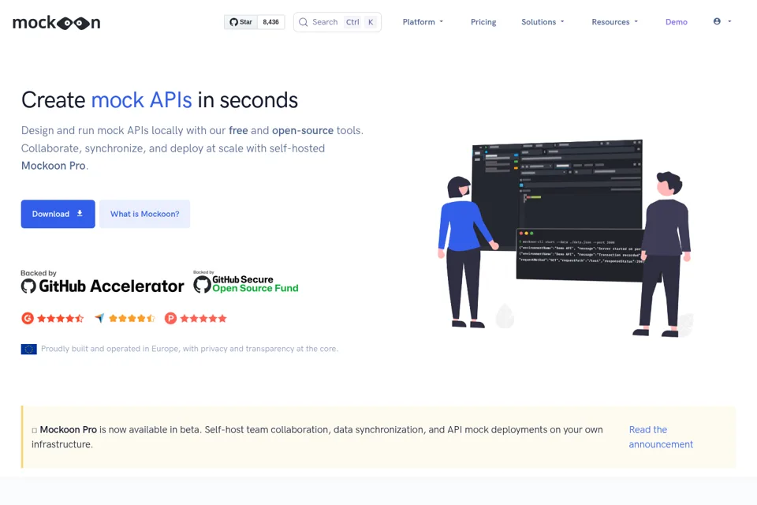Open the Pricing page
The width and height of the screenshot is (757, 505).
pyautogui.click(x=483, y=22)
